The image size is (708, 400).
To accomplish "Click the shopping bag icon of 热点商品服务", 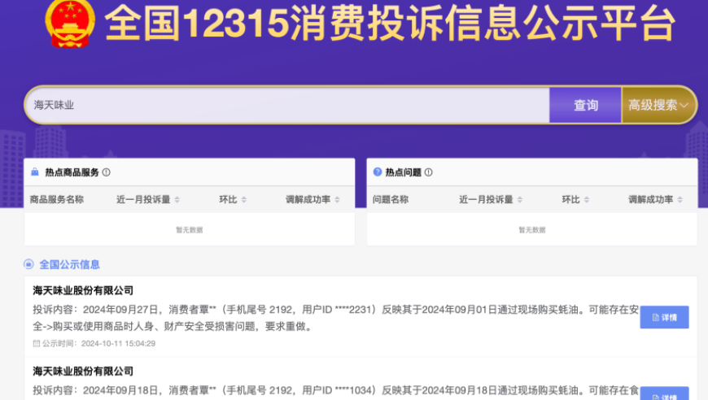I will [35, 172].
